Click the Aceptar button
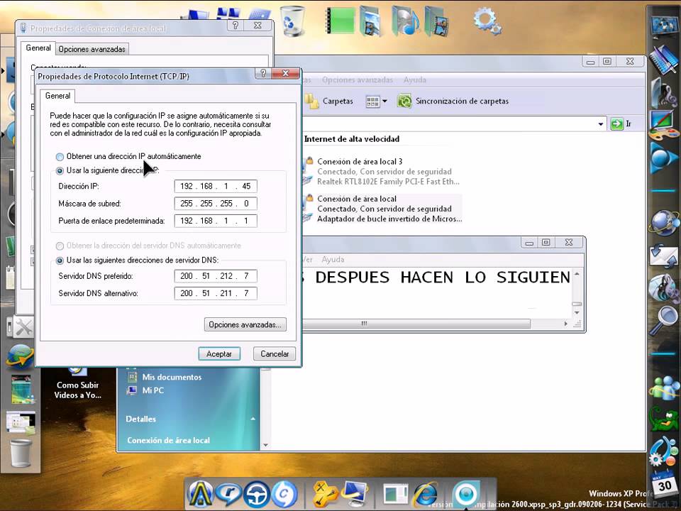This screenshot has height=511, width=681. (x=219, y=353)
